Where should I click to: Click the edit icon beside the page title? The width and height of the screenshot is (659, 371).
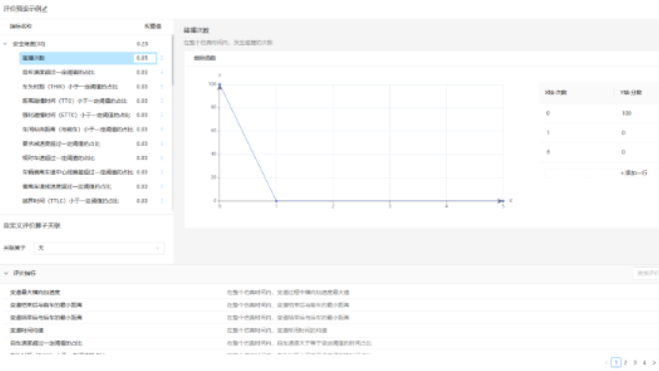(44, 8)
